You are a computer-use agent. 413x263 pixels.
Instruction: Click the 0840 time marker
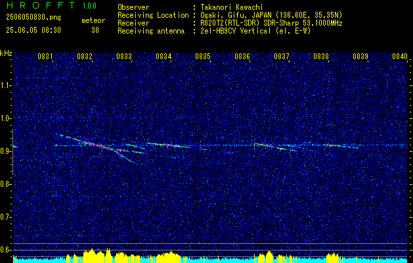click(400, 57)
